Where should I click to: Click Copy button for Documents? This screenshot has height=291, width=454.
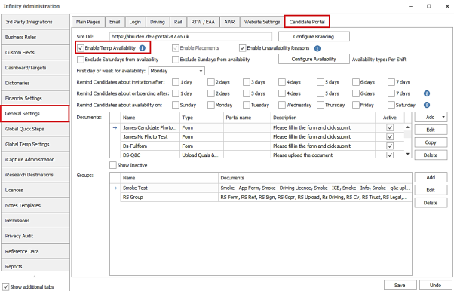tap(431, 142)
